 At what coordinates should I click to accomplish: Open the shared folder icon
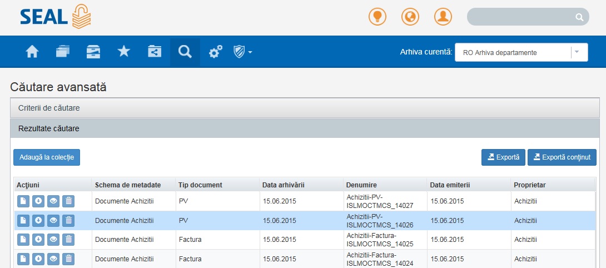155,52
